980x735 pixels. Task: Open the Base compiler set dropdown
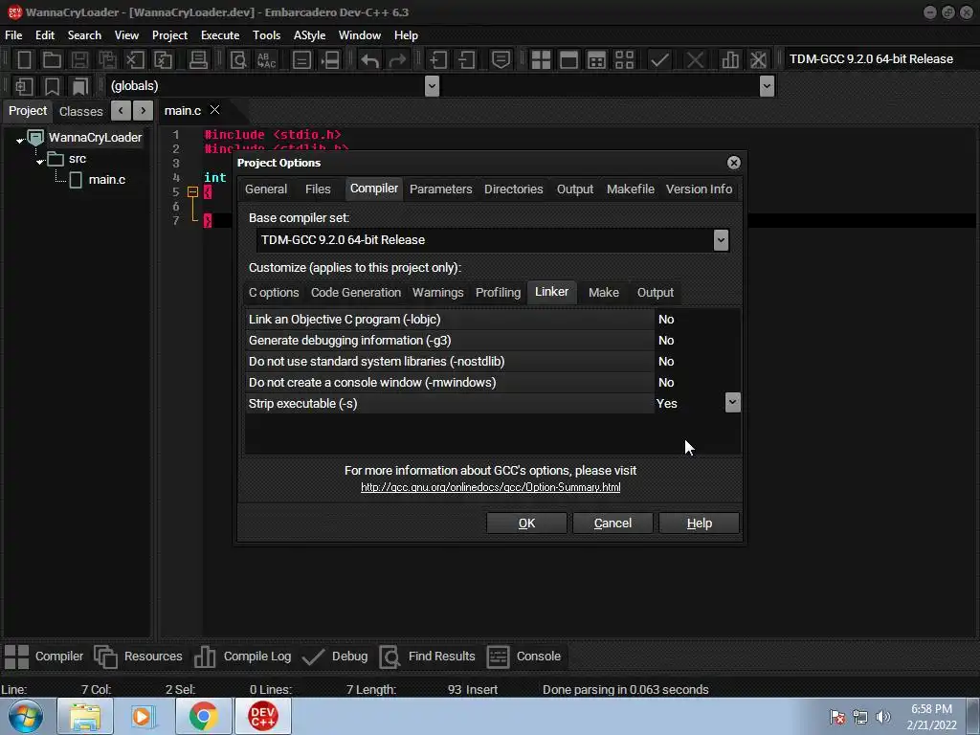721,240
